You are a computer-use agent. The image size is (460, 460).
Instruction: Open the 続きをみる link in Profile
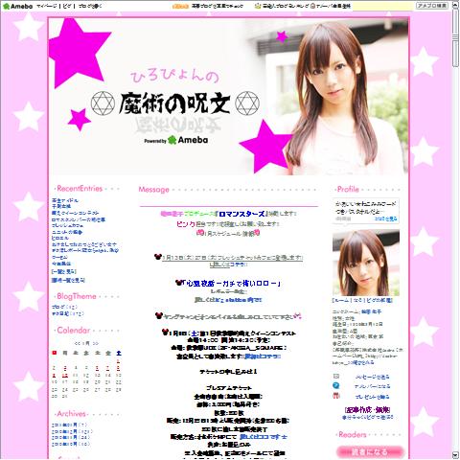tap(364, 362)
